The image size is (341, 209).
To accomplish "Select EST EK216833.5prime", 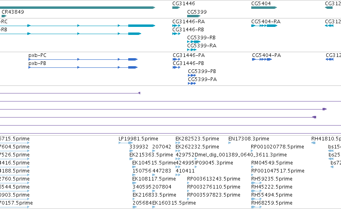I will pyautogui.click(x=154, y=195).
